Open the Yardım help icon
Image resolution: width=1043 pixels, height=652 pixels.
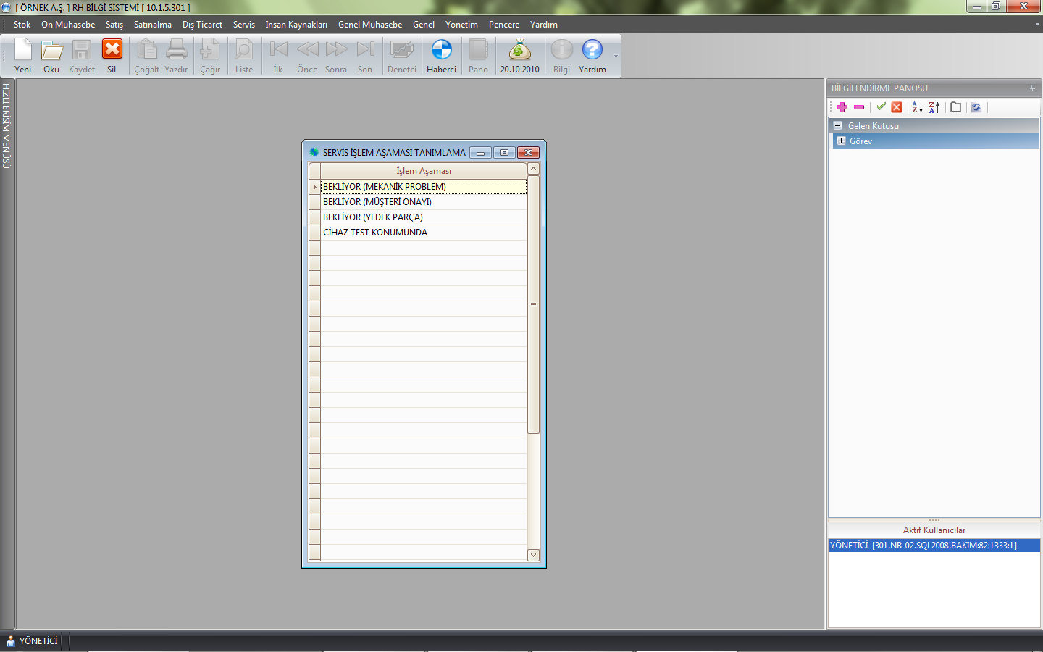(x=592, y=55)
